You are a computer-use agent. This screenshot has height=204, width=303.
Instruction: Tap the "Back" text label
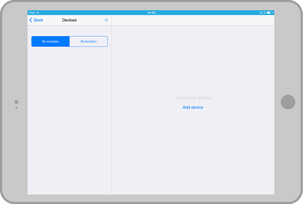tap(39, 20)
